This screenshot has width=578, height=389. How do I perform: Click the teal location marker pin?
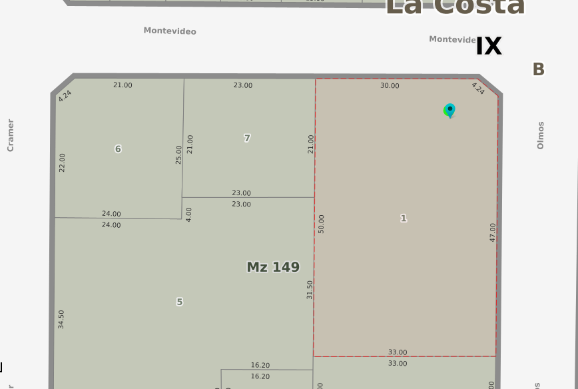[x=450, y=110]
